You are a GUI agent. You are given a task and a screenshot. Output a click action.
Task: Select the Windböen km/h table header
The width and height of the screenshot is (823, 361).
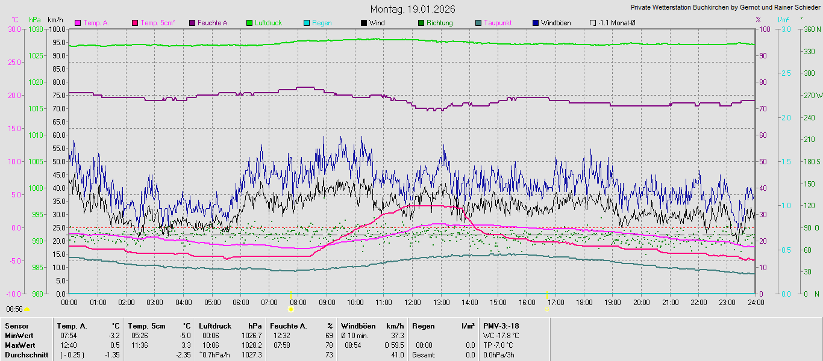tap(372, 326)
